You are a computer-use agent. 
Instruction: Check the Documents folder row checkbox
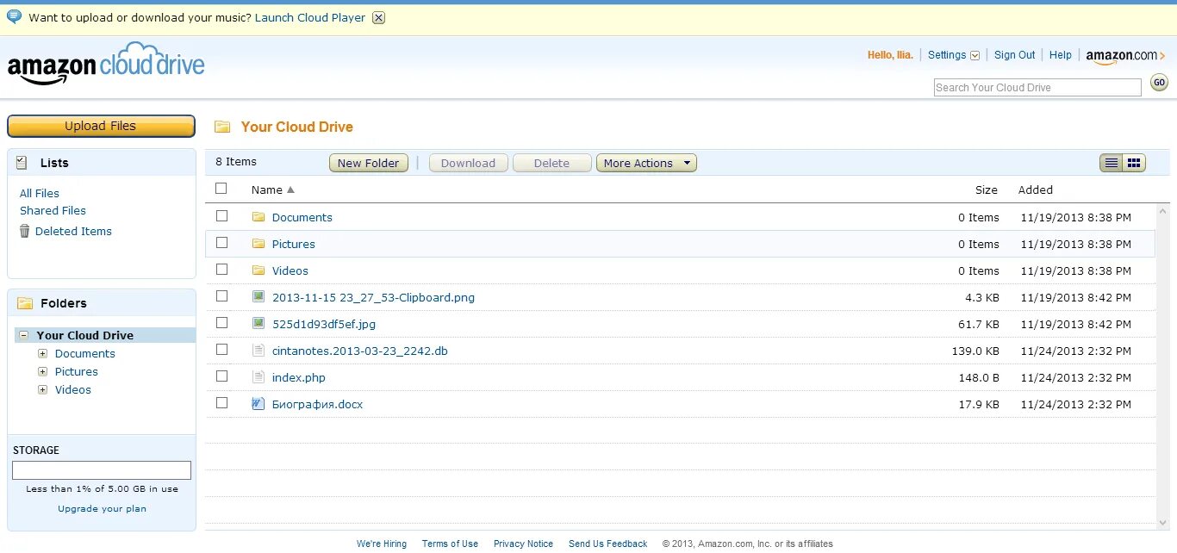coord(221,216)
